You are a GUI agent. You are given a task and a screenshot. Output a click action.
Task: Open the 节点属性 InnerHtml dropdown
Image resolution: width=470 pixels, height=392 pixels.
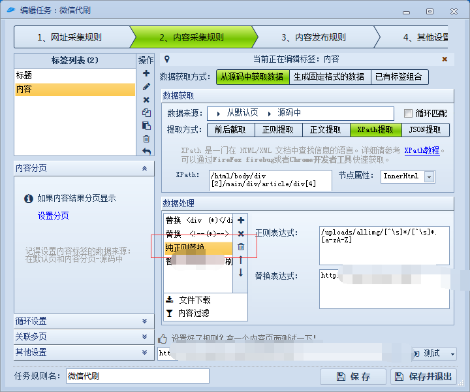[x=429, y=176]
